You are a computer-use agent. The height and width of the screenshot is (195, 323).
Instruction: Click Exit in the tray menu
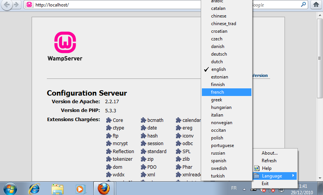(265, 184)
